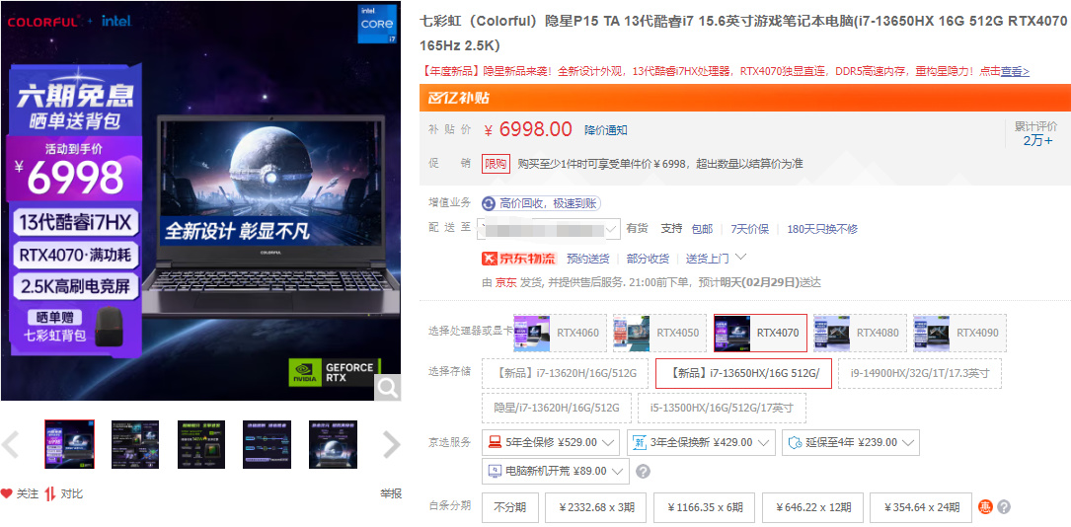The image size is (1071, 527).
Task: Expand 3年全保换新 ¥429.00 service dropdown
Action: click(701, 442)
